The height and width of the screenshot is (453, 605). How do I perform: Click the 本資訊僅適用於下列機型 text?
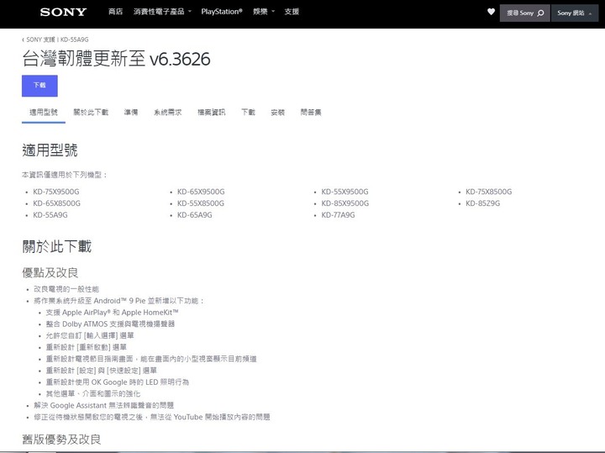[x=64, y=175]
